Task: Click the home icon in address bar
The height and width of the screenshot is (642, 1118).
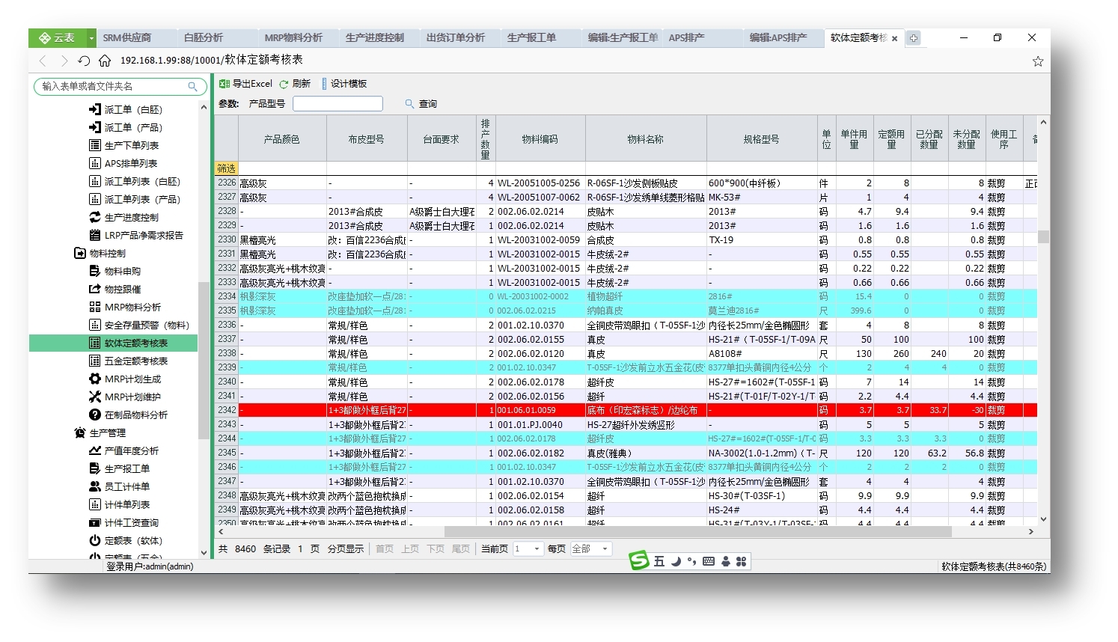Action: pos(105,61)
